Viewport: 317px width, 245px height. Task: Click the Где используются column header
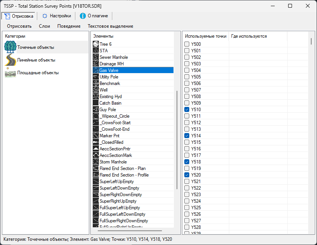(249, 36)
